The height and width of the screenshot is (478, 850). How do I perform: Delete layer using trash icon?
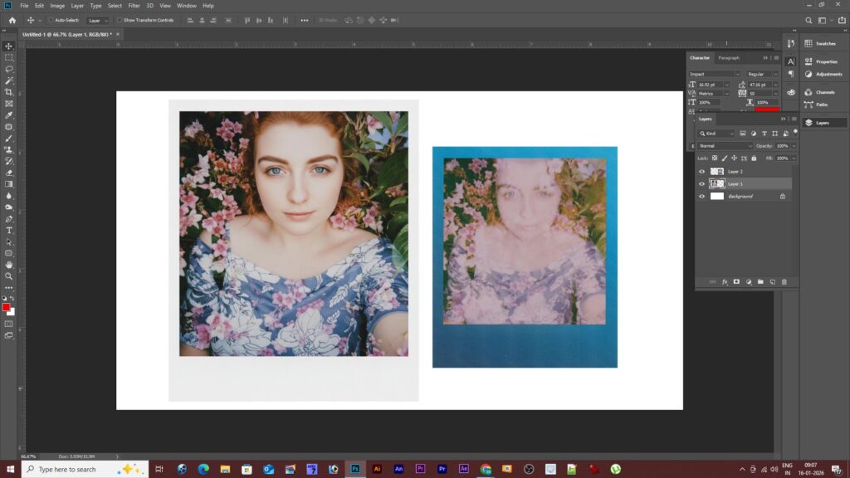pyautogui.click(x=784, y=282)
